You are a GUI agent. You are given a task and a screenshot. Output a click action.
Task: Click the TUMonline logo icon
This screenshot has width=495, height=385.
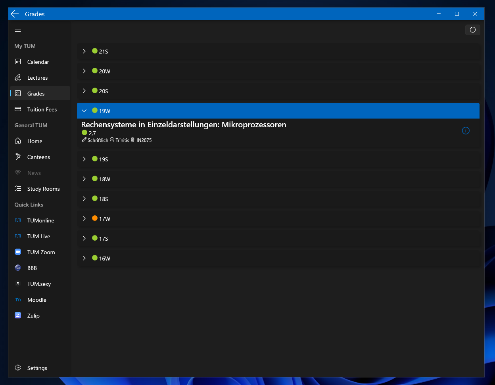coord(18,220)
